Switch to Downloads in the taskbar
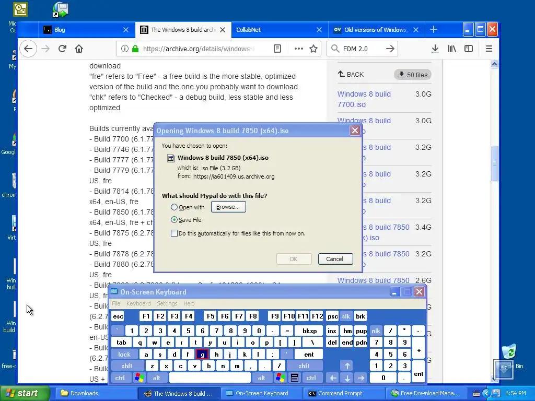This screenshot has height=401, width=535. (96, 393)
